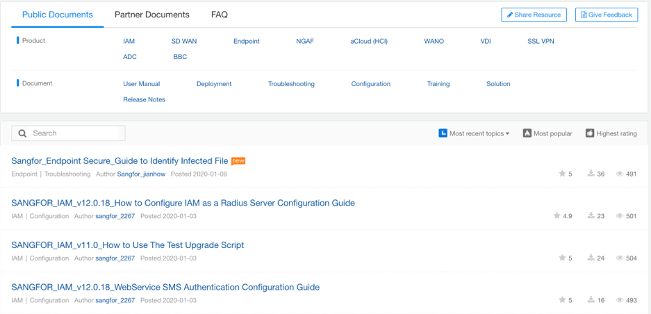Open IAM Radius Server Configuration Guide

(x=183, y=203)
